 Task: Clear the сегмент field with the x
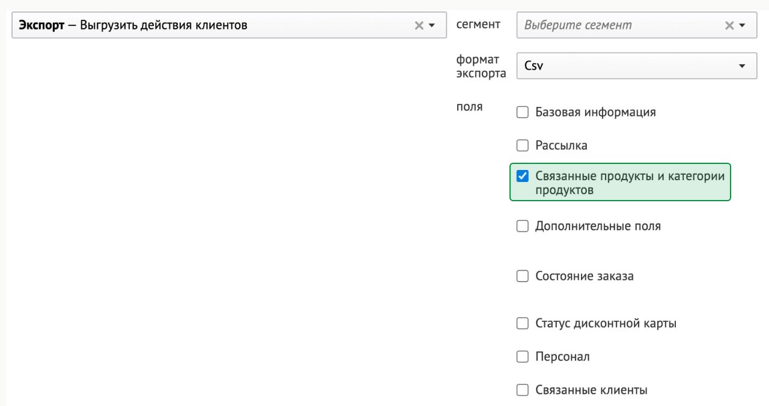(x=729, y=26)
